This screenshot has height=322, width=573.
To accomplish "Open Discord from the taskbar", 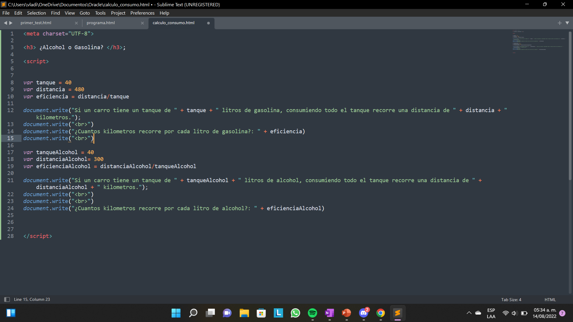I will click(363, 313).
